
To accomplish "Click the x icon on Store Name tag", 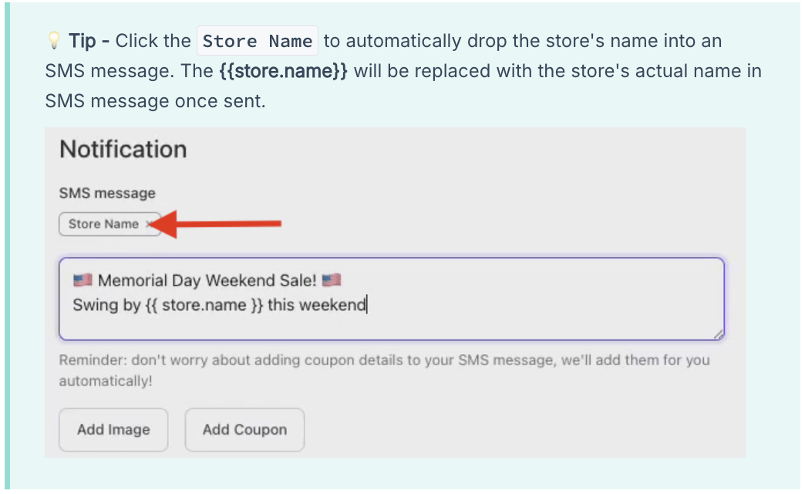I will [148, 224].
